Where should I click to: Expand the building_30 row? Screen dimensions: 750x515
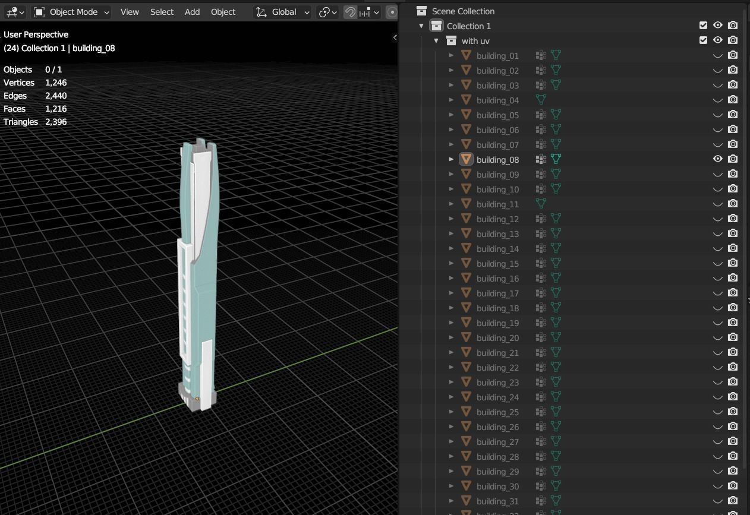click(451, 486)
